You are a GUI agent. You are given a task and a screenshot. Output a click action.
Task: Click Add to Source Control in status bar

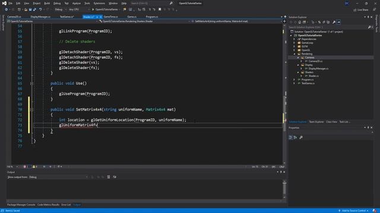coord(354,211)
